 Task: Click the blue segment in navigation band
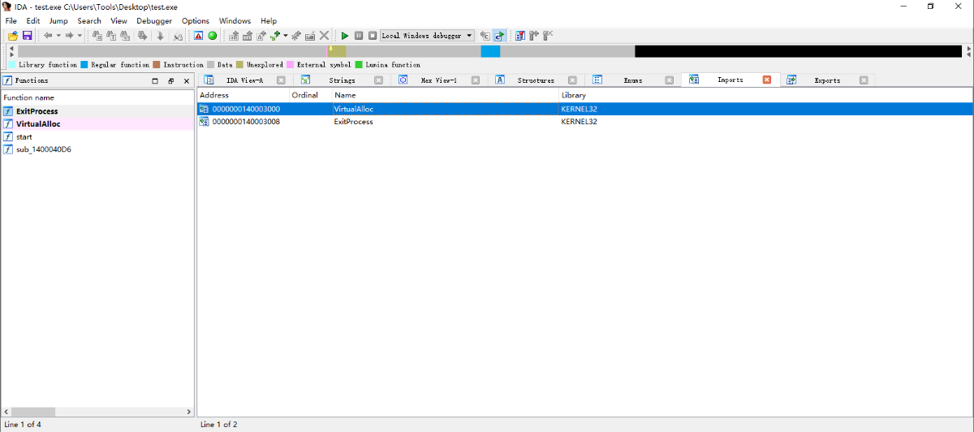[x=490, y=51]
